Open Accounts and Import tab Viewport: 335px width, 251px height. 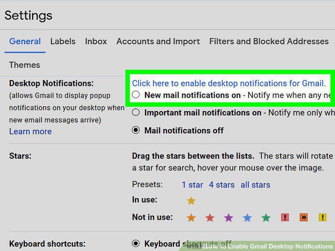(x=158, y=41)
